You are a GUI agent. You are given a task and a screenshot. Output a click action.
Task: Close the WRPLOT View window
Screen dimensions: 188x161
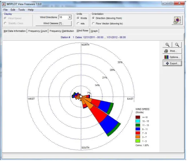[179, 3]
